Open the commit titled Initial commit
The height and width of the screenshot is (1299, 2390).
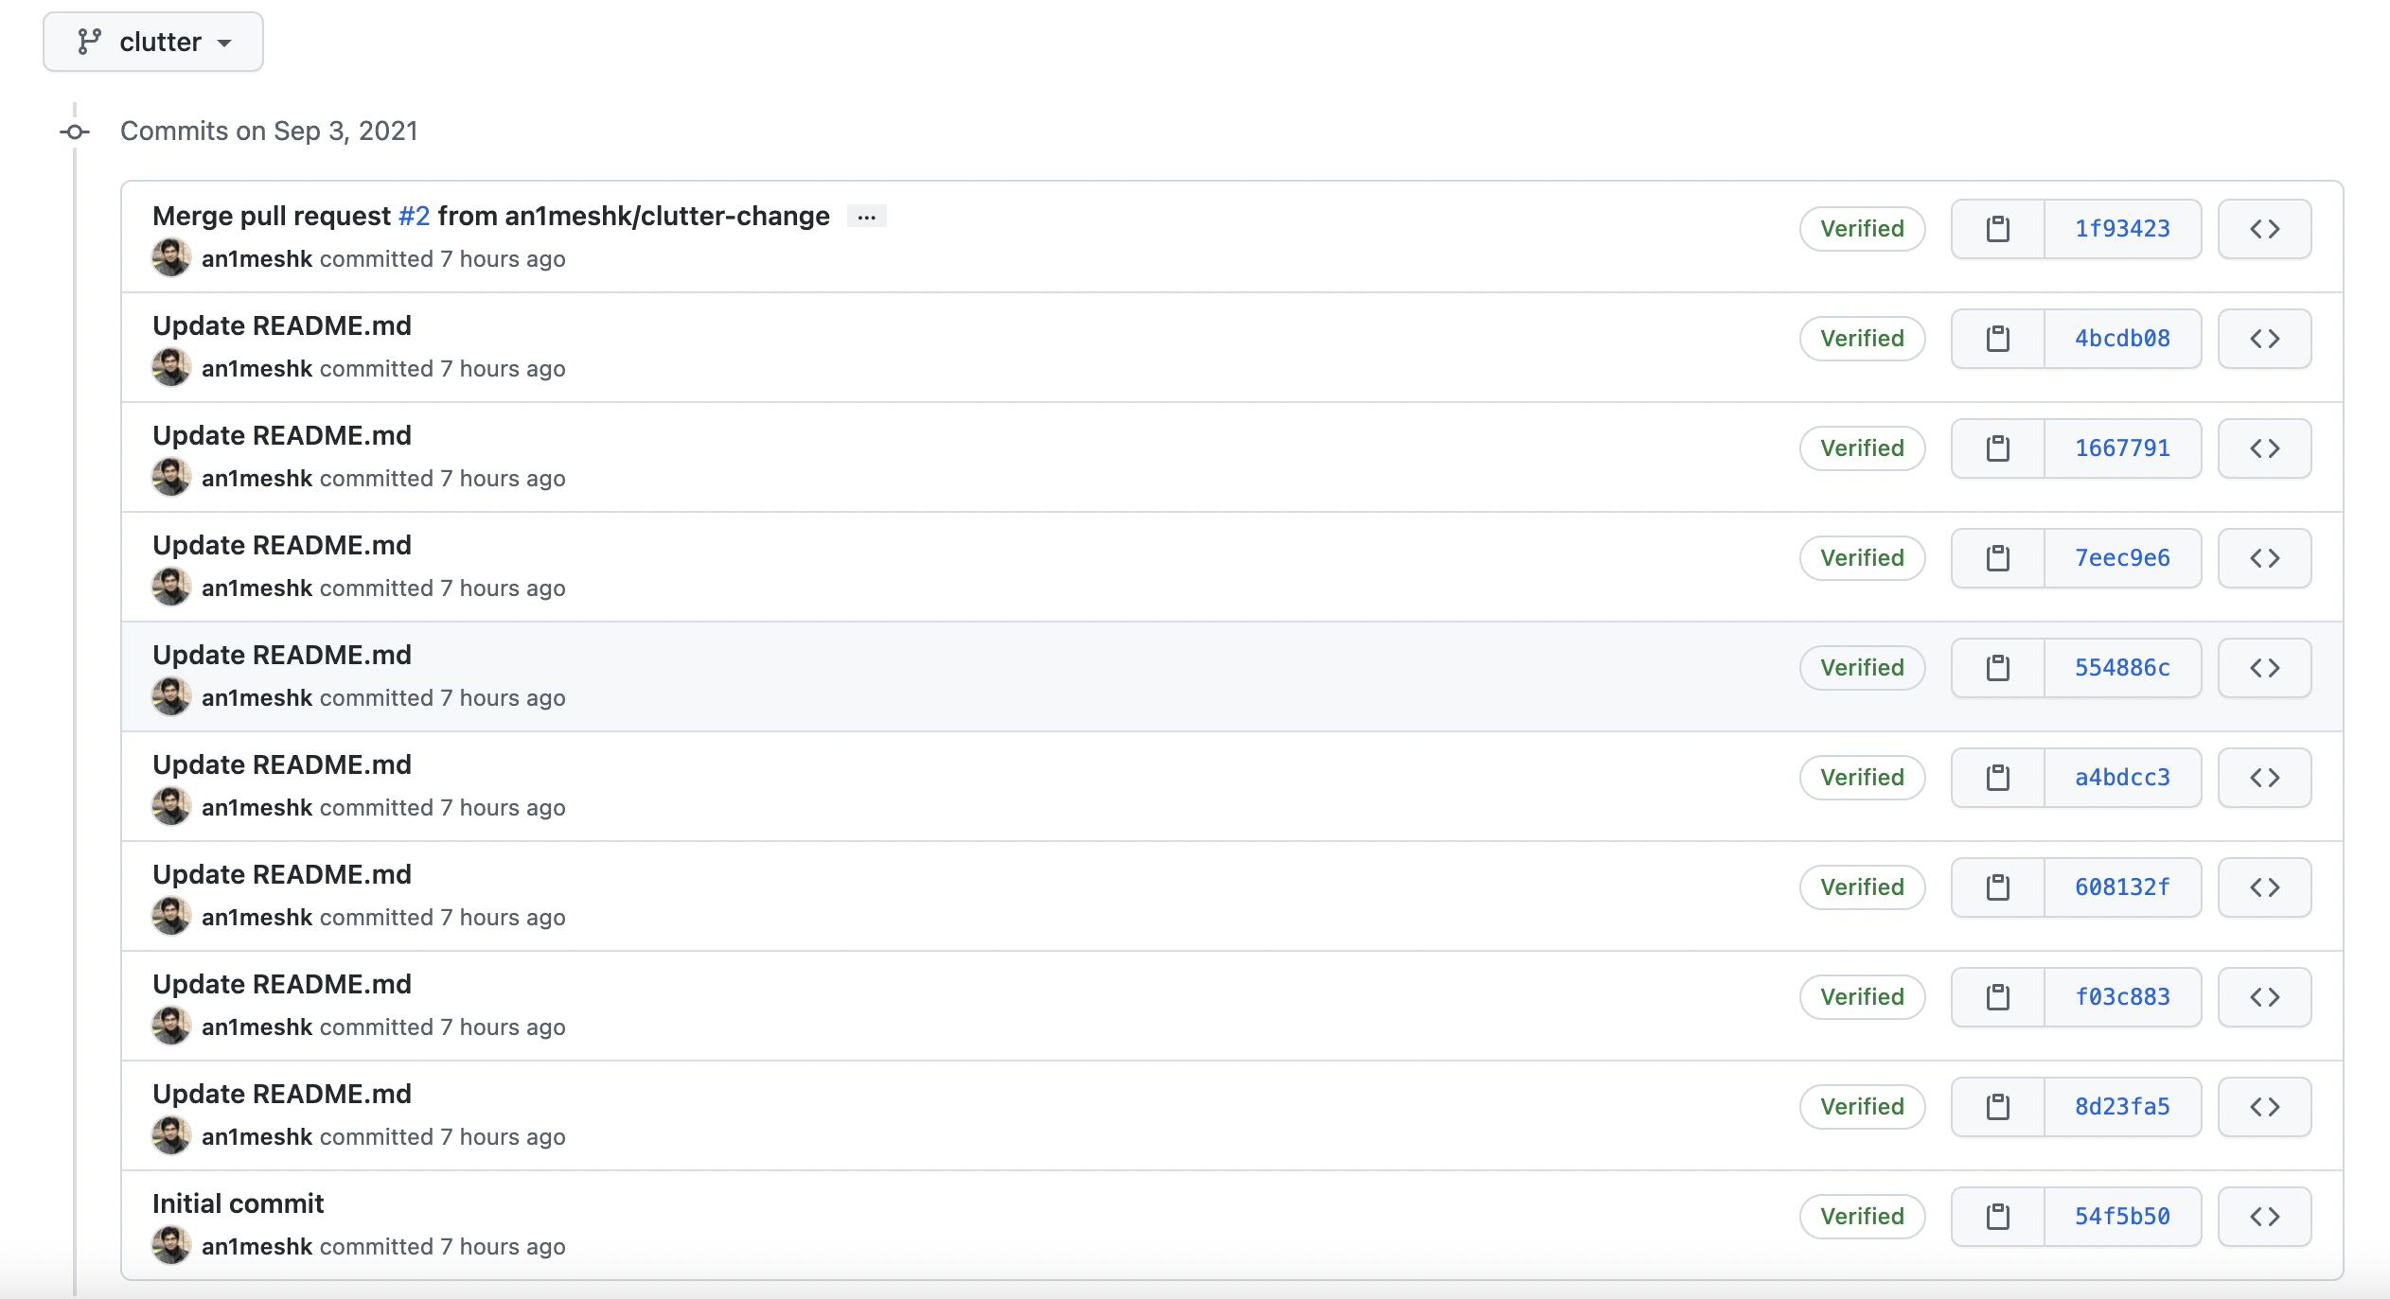tap(239, 1202)
